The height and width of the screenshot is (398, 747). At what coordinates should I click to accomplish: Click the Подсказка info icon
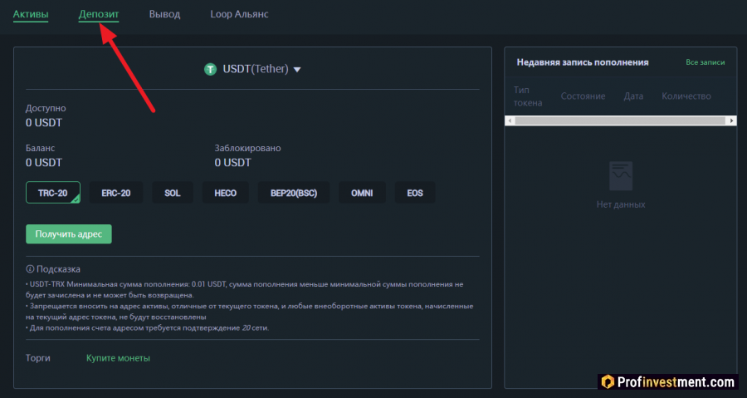tap(30, 269)
